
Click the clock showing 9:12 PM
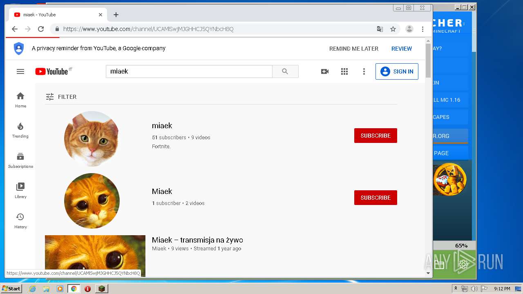coord(502,289)
